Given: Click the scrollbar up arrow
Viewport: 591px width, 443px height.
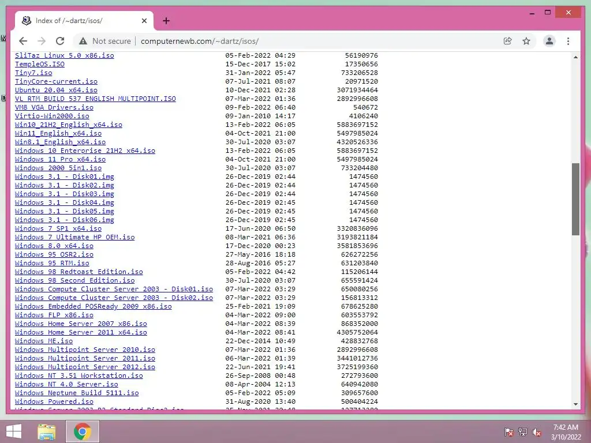Looking at the screenshot, I should (575, 57).
